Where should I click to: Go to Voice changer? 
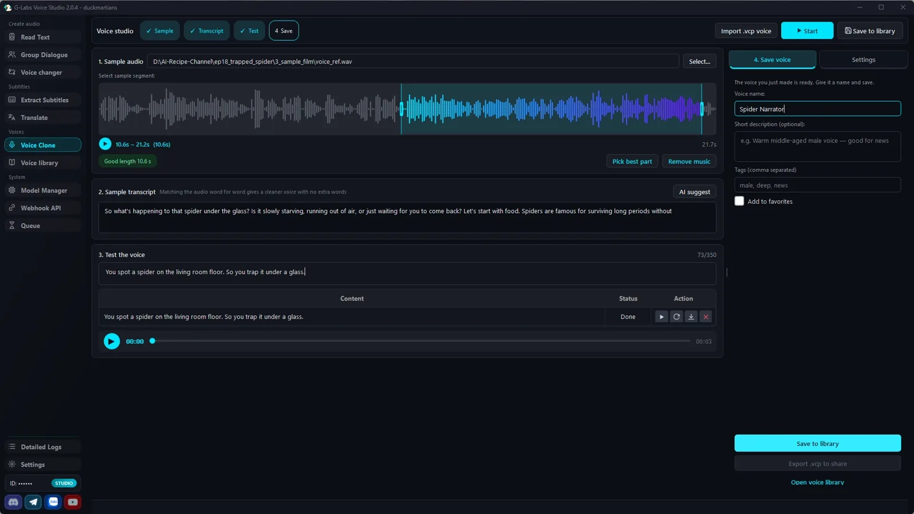click(x=43, y=73)
